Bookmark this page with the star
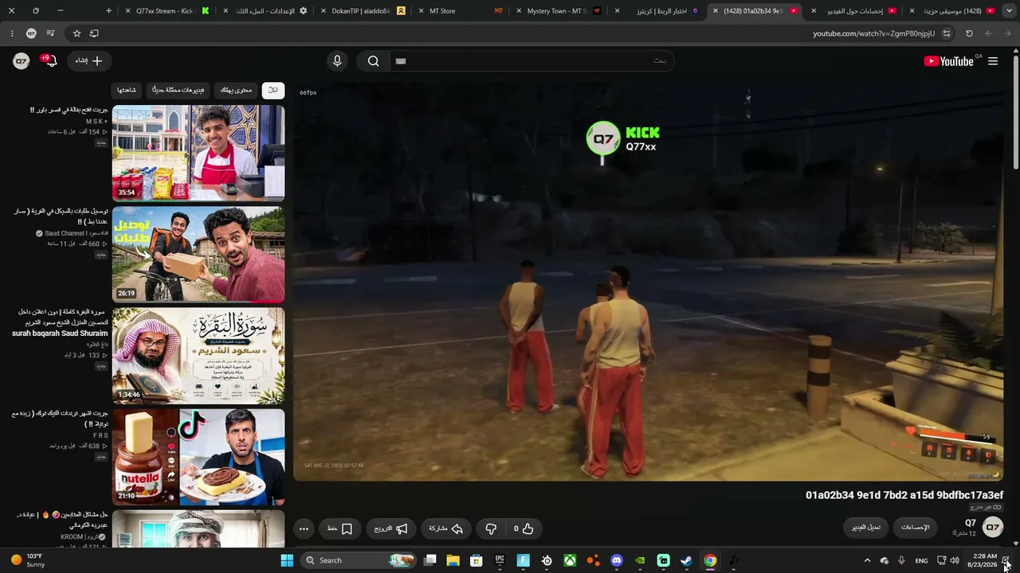The image size is (1020, 573). (76, 33)
